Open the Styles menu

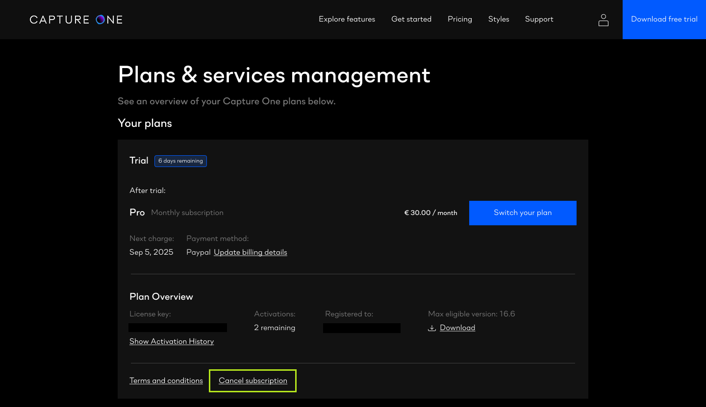pos(499,19)
